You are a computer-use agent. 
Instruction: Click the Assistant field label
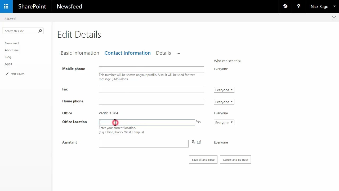(69, 142)
